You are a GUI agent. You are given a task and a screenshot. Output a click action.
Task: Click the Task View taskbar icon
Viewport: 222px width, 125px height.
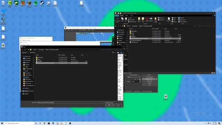(x=40, y=123)
